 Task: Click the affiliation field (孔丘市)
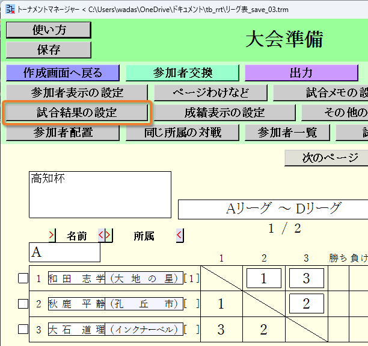pos(144,304)
